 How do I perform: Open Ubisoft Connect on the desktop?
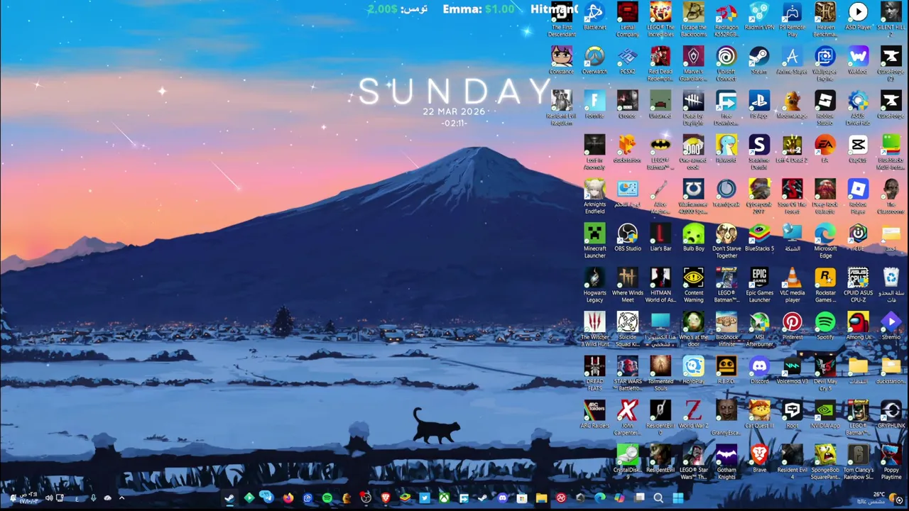tap(726, 63)
